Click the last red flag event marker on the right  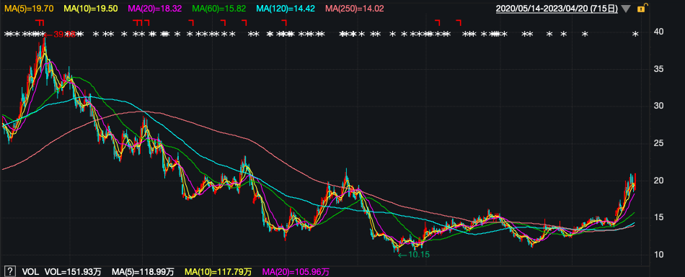[x=459, y=22]
